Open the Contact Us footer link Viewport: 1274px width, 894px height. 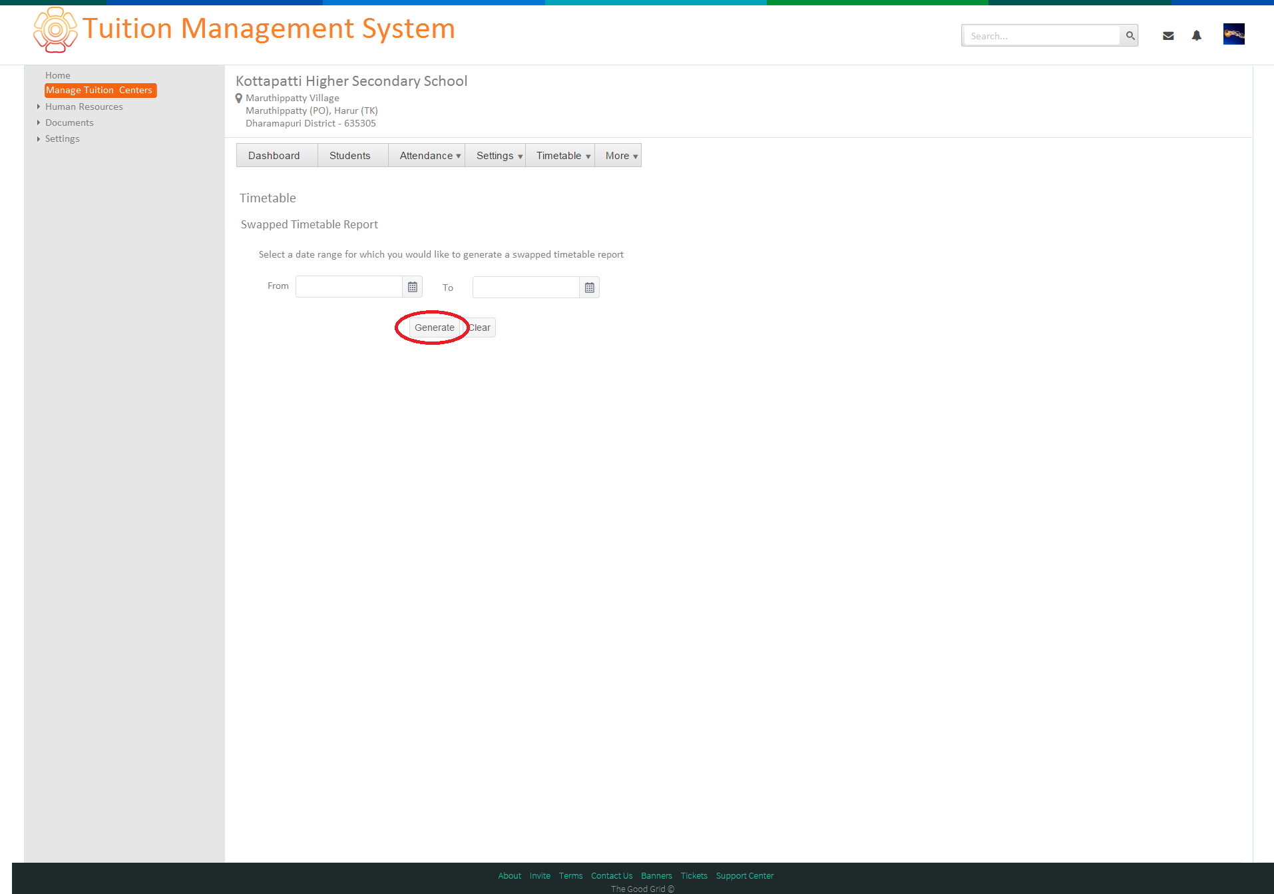(612, 875)
